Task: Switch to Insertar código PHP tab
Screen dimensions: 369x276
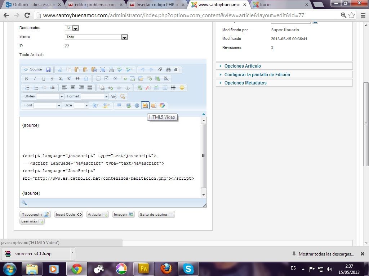Action: click(x=157, y=4)
